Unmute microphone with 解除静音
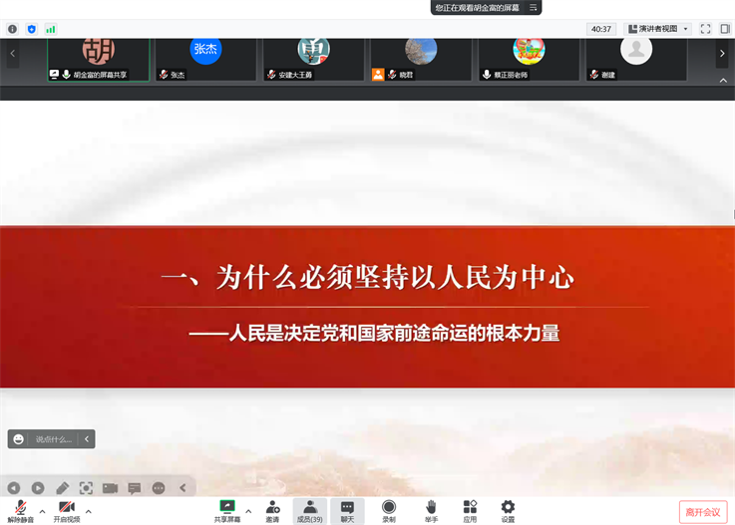Image resolution: width=735 pixels, height=525 pixels. [x=20, y=511]
